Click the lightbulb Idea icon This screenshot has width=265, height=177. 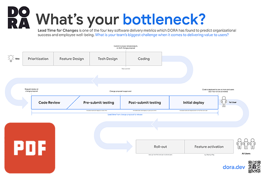click(10, 58)
